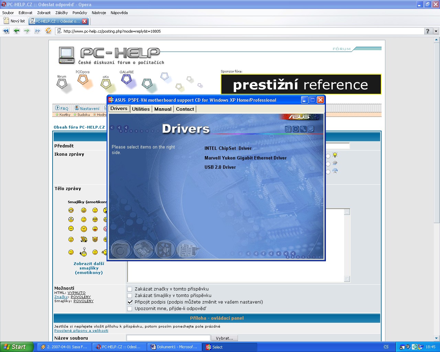This screenshot has height=352, width=440.
Task: Select the lightbulb message icon radio button
Action: [328, 156]
